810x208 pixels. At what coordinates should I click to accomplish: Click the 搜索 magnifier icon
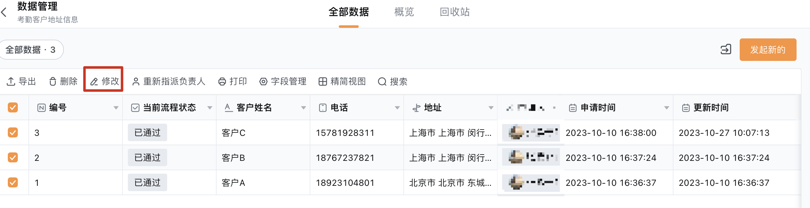pos(382,82)
